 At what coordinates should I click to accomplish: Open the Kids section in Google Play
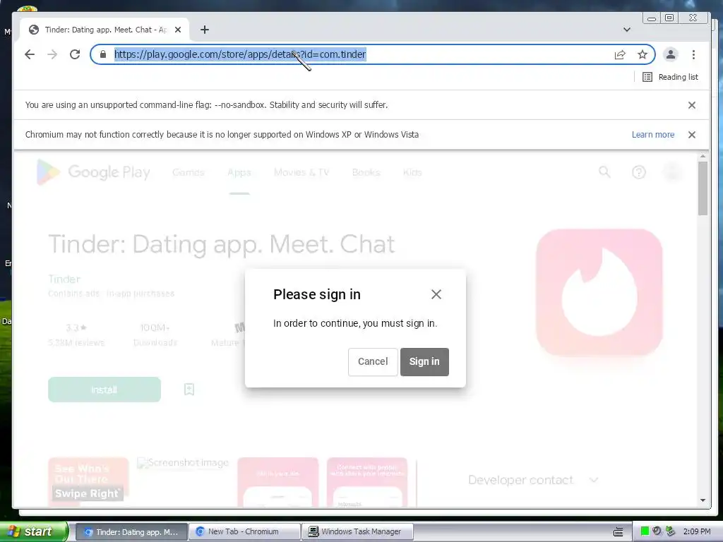[412, 172]
